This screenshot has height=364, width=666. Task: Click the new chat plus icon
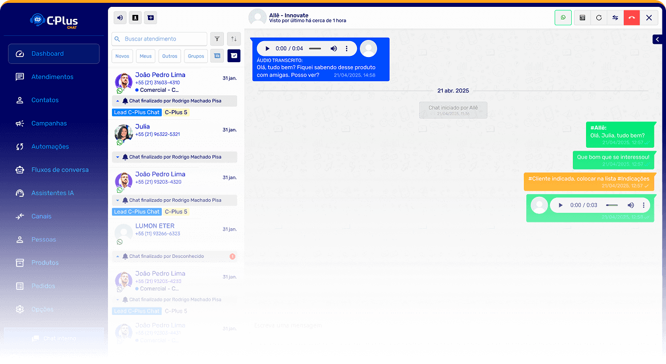point(150,18)
